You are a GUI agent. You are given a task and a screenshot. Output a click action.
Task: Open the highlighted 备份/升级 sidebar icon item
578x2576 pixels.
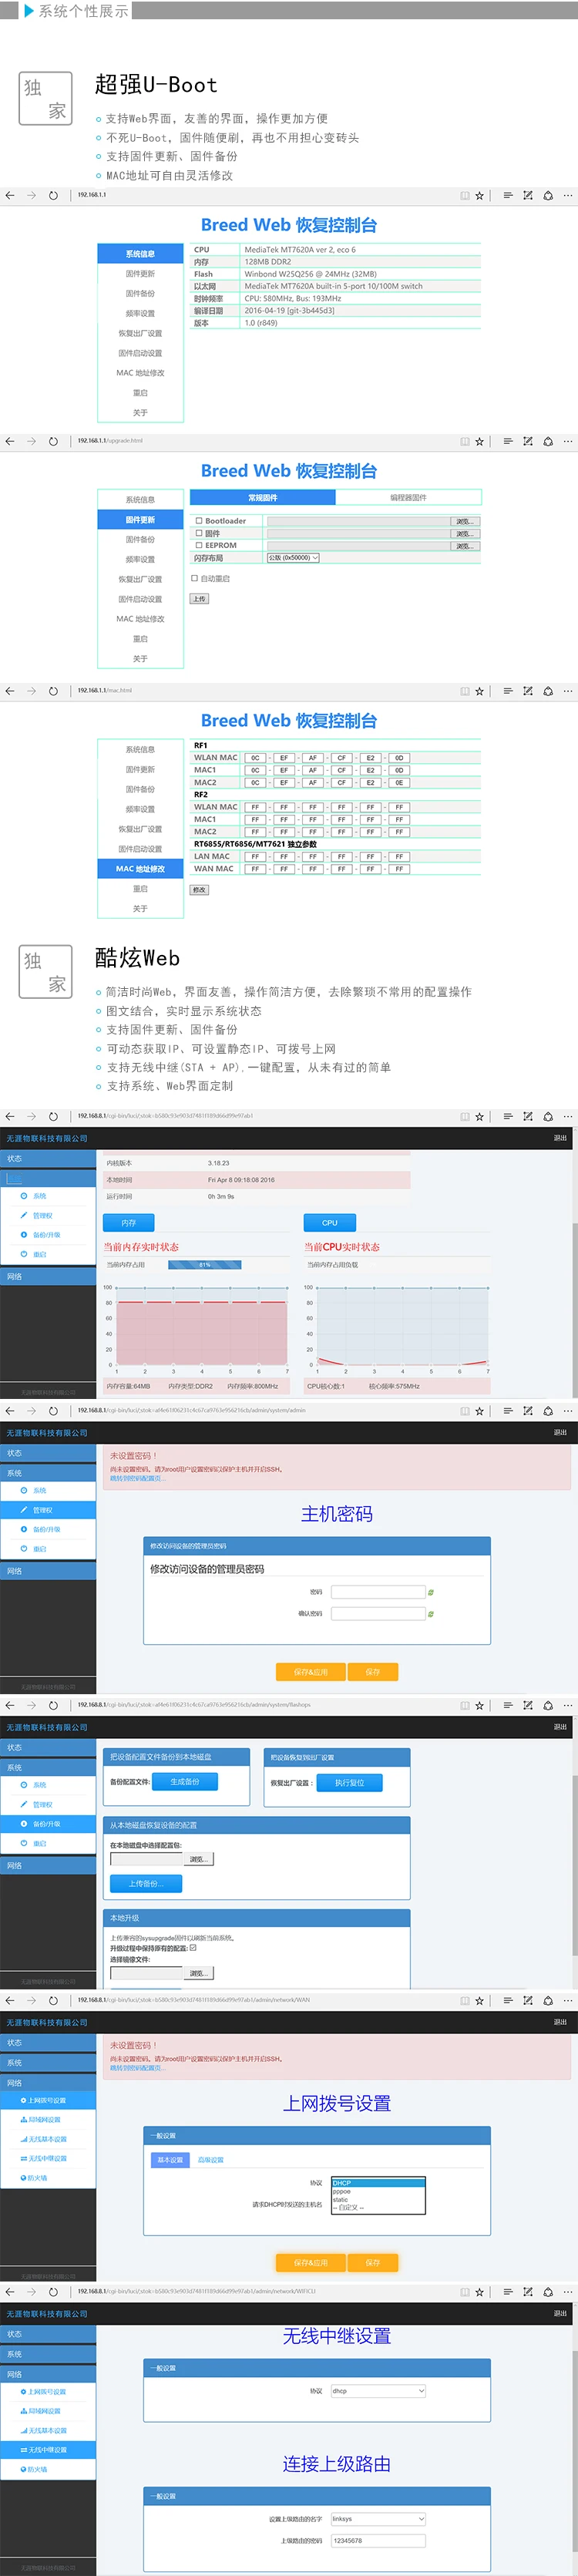click(x=24, y=1824)
